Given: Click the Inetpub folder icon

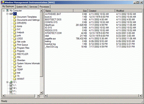Looking at the screenshot, I should pyautogui.click(x=15, y=32).
